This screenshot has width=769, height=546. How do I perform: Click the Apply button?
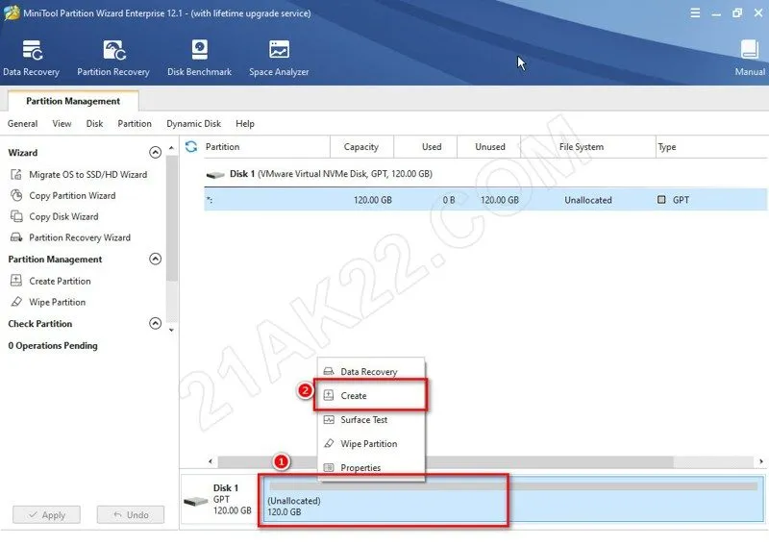coord(46,515)
